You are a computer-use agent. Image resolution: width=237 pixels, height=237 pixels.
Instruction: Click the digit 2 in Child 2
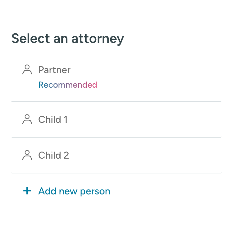[x=66, y=155]
